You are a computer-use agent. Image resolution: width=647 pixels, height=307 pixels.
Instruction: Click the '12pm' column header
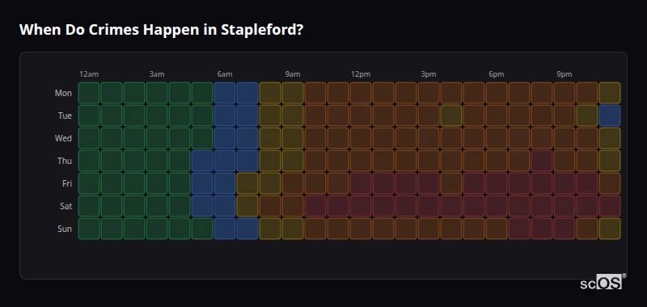[x=361, y=74]
